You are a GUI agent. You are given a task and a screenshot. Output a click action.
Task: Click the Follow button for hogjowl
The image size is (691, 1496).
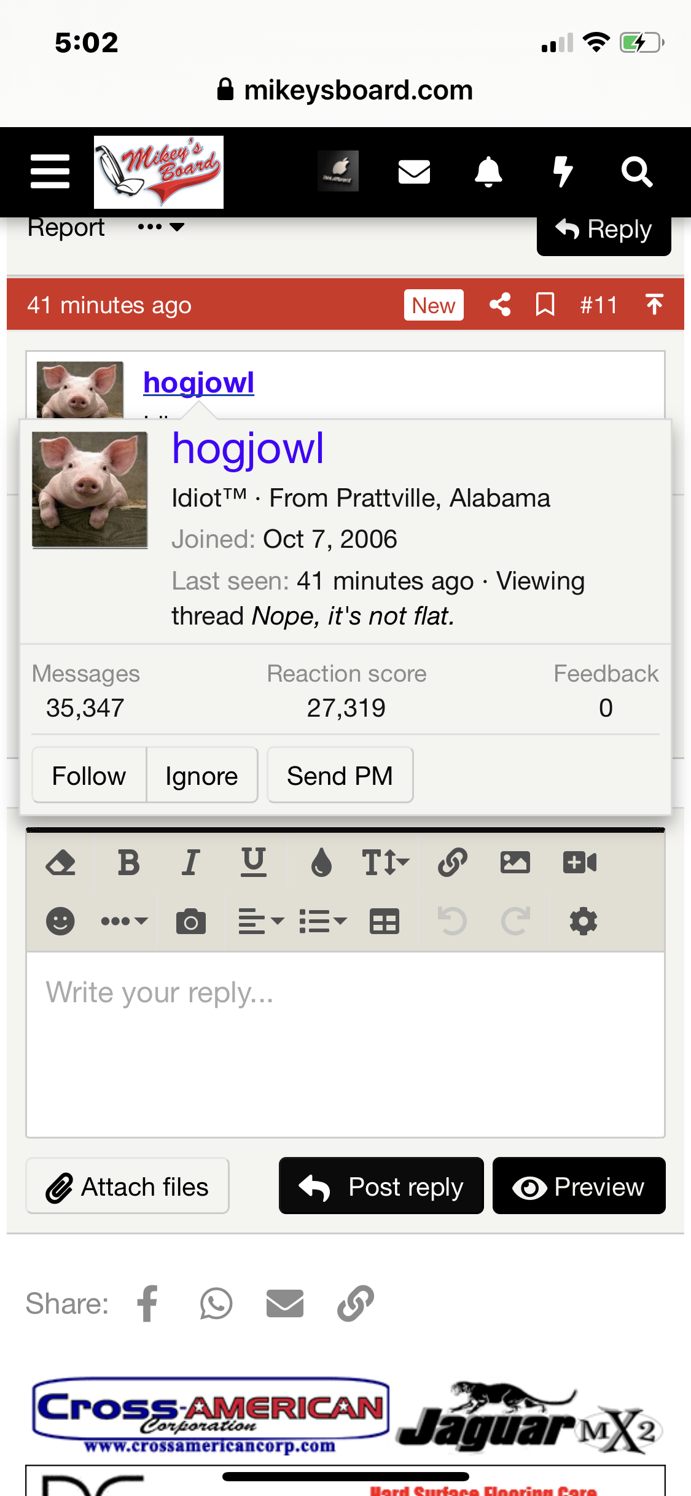89,776
